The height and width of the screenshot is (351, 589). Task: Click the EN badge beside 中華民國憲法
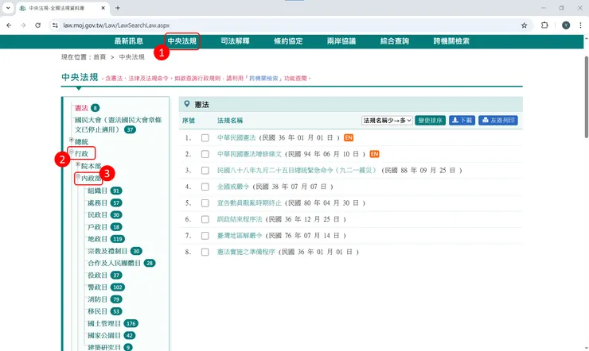[x=349, y=137]
